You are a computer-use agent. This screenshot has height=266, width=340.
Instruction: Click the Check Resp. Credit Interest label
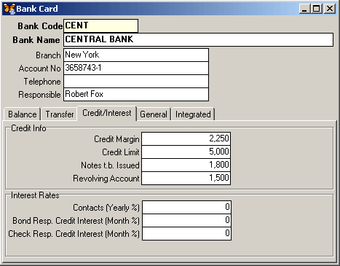pos(74,234)
